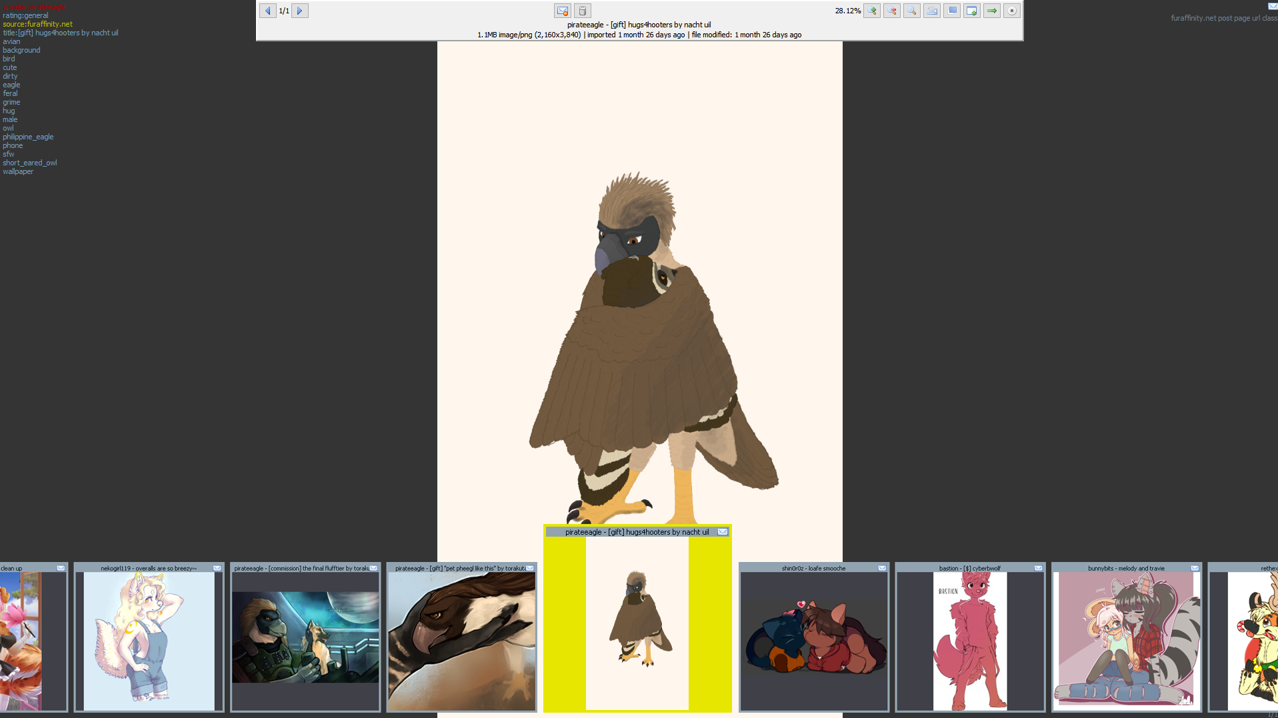Click the 'avian' tag
This screenshot has width=1278, height=718.
point(11,41)
